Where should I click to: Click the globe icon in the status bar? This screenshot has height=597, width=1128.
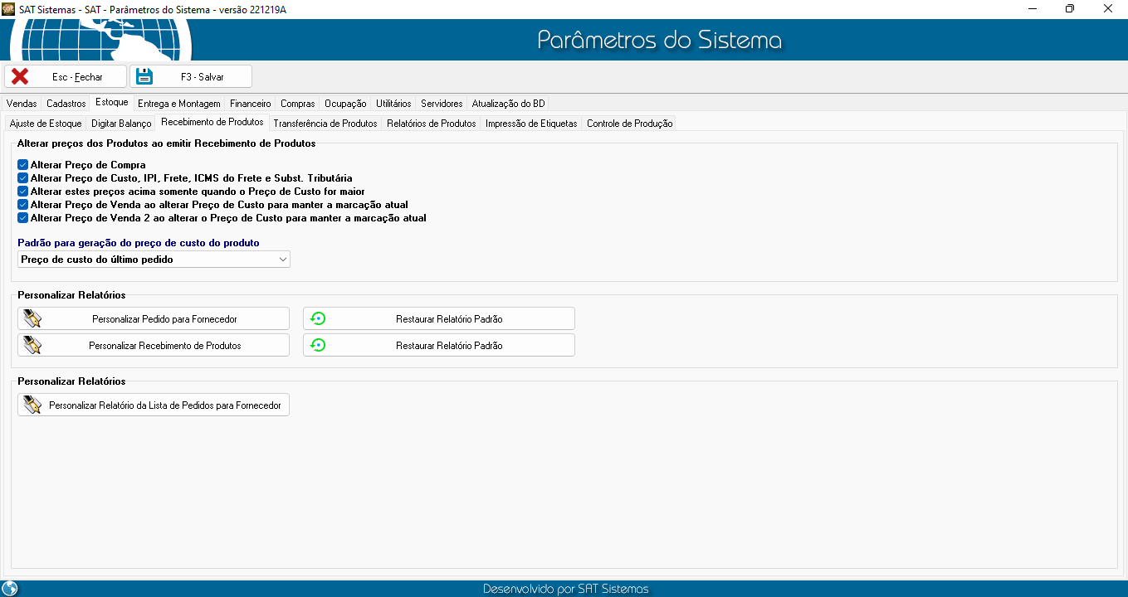pyautogui.click(x=10, y=589)
